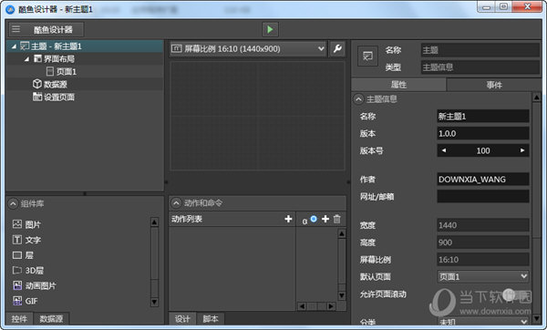This screenshot has height=330, width=547.
Task: Click the 高度 field showing 900
Action: click(x=483, y=242)
